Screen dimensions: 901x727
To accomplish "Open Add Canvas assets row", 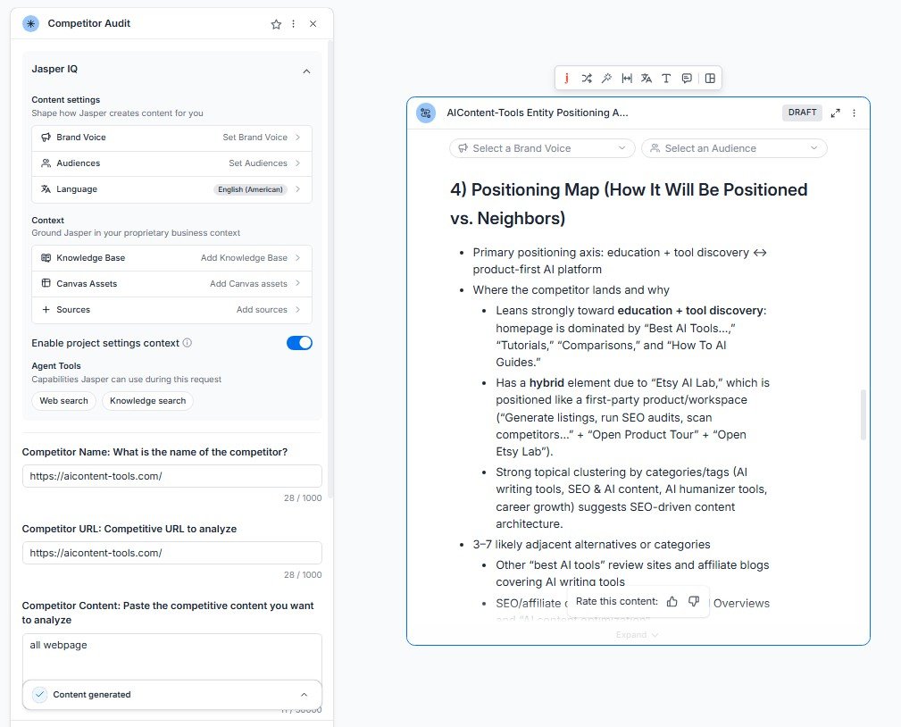I will point(171,283).
